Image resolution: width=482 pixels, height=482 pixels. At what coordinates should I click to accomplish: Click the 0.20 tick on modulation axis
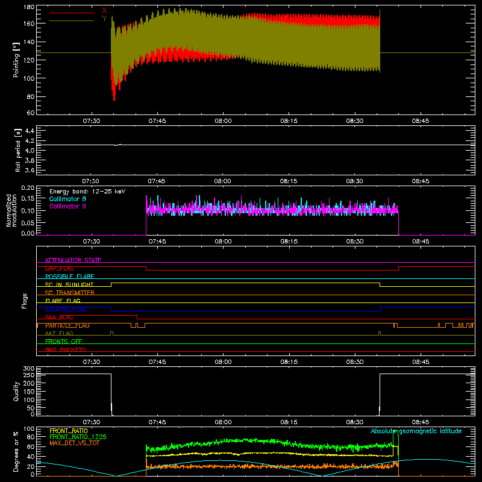pyautogui.click(x=28, y=188)
